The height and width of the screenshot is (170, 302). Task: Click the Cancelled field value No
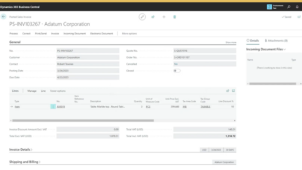pyautogui.click(x=205, y=64)
